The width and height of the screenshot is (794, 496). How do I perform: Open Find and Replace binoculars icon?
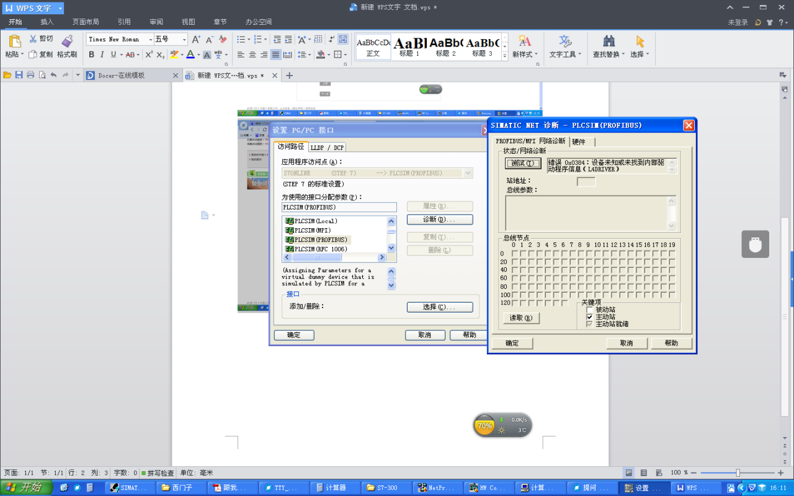[x=609, y=42]
